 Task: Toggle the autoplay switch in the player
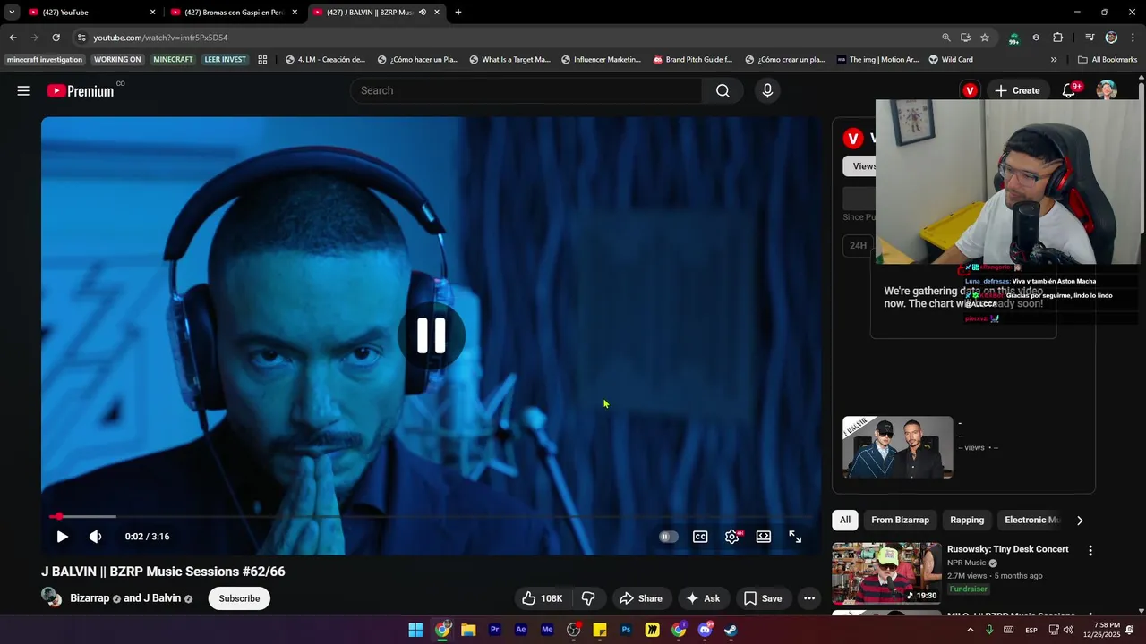click(x=669, y=537)
